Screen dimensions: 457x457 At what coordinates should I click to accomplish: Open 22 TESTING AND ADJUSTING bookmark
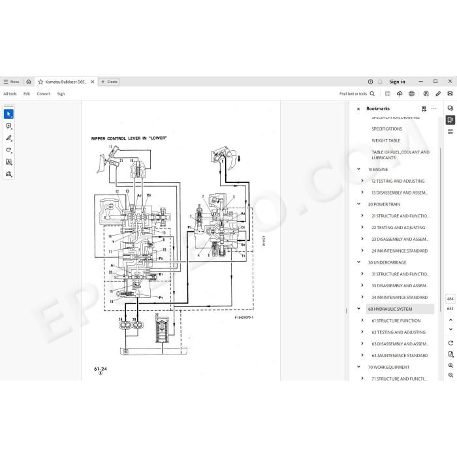pyautogui.click(x=398, y=228)
